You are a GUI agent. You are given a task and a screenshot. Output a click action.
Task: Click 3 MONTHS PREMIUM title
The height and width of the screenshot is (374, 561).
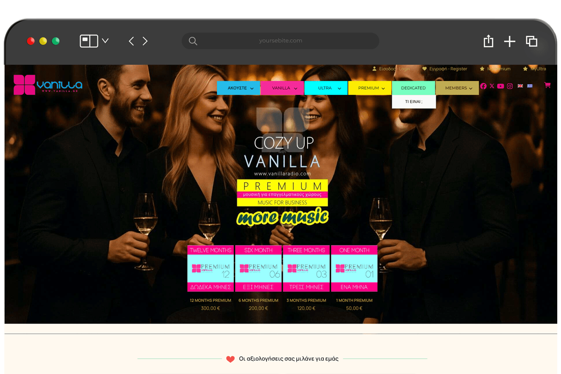pos(306,300)
